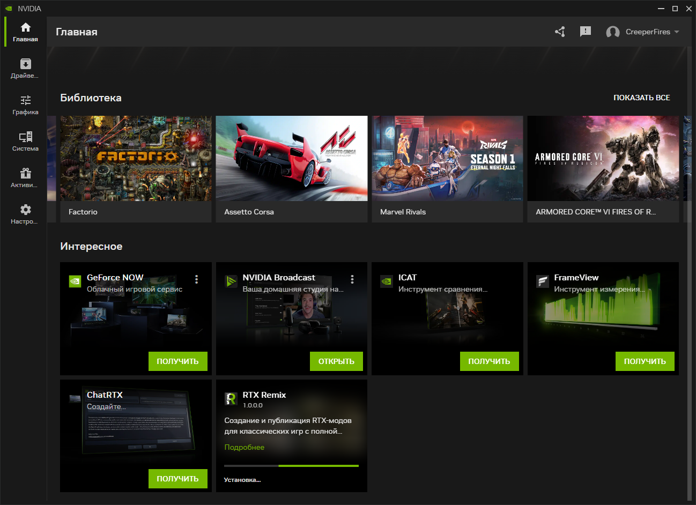
Task: Get ICAT with ПОЛУЧИТЬ button
Action: pos(490,361)
